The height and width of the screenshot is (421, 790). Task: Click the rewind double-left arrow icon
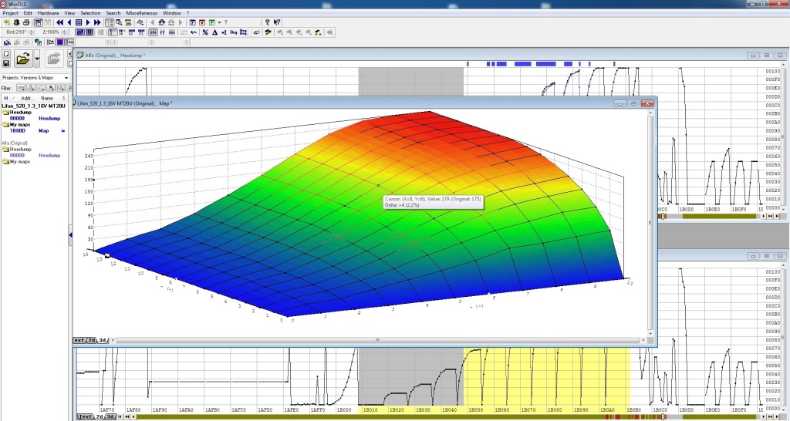click(59, 22)
